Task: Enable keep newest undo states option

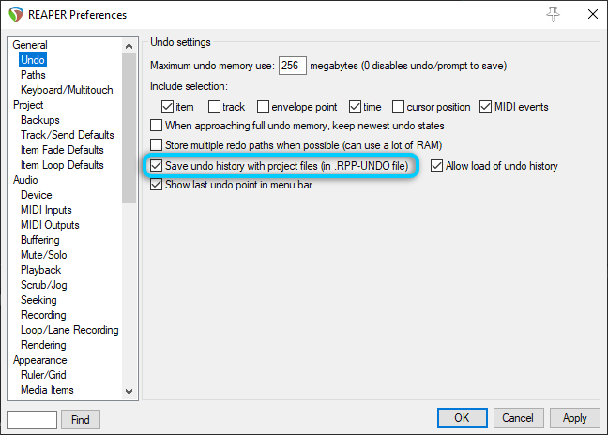Action: (157, 126)
